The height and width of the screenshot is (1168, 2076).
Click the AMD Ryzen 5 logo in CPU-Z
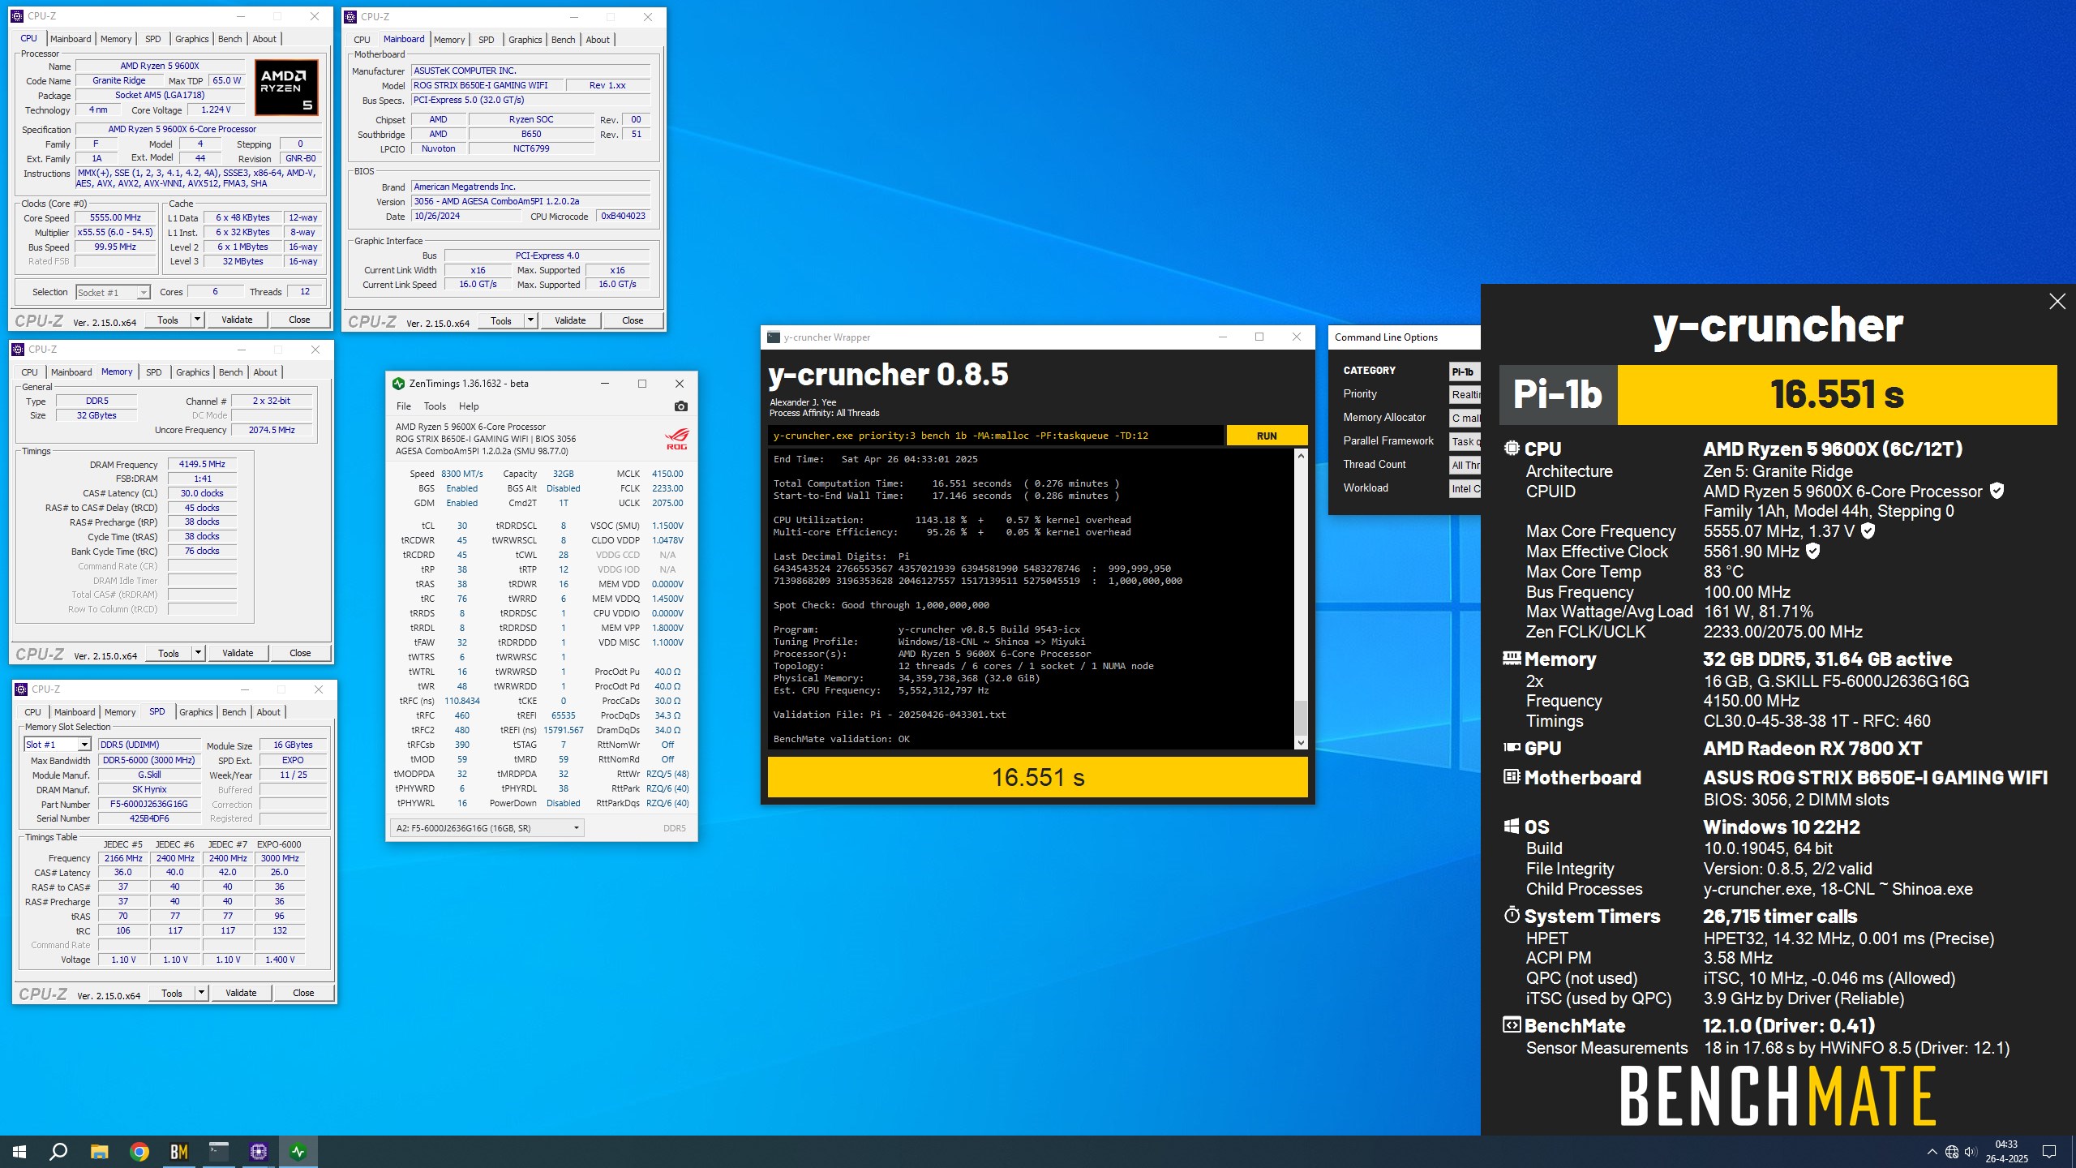pos(286,88)
